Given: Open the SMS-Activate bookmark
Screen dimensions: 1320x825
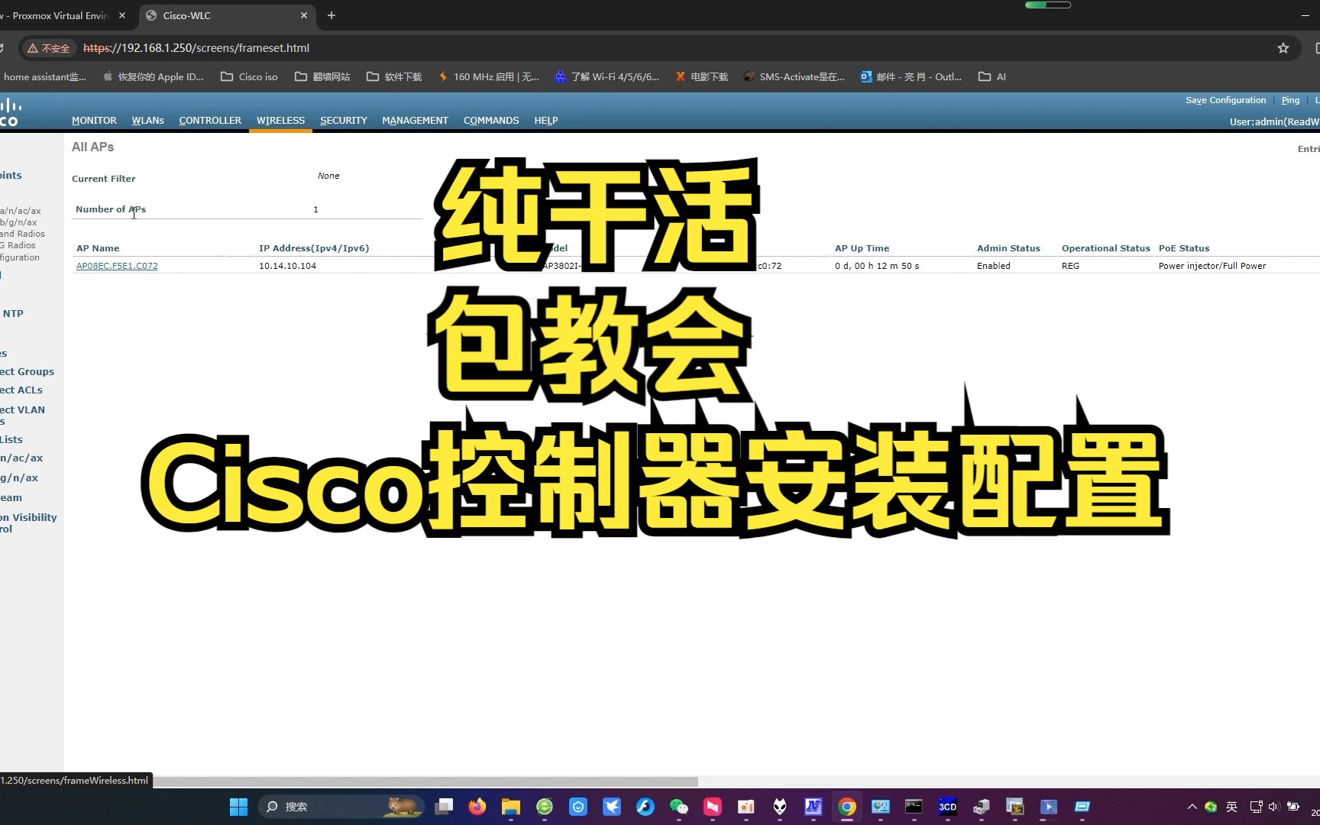Looking at the screenshot, I should (x=794, y=77).
